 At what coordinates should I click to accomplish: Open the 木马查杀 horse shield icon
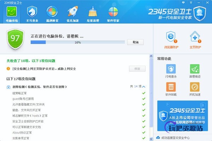click(32, 12)
